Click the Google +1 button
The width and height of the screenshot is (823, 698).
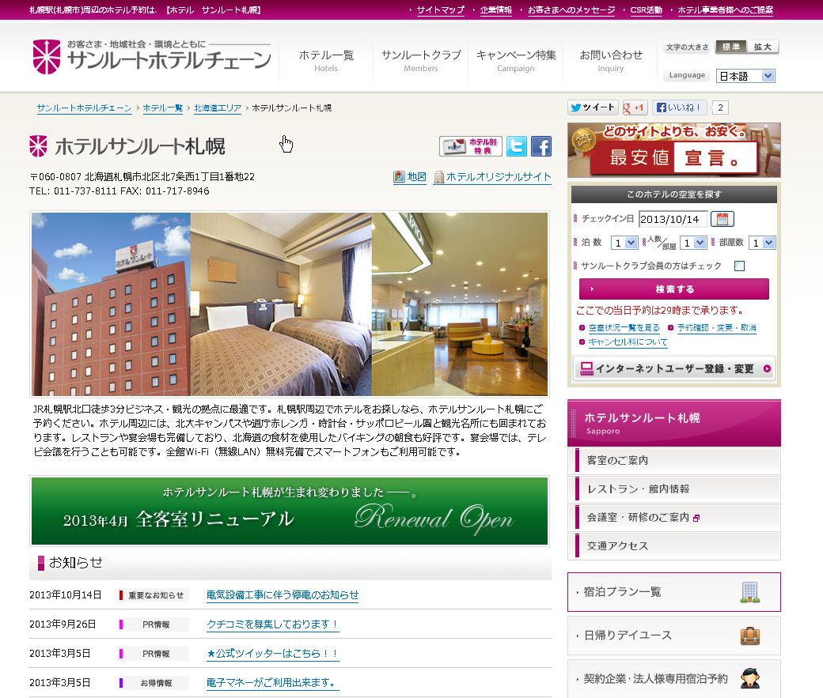click(635, 108)
